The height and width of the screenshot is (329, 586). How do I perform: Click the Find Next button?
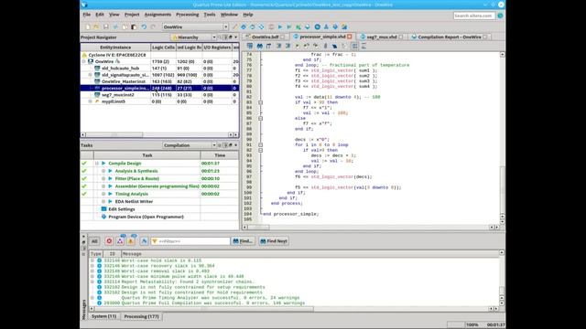274,241
